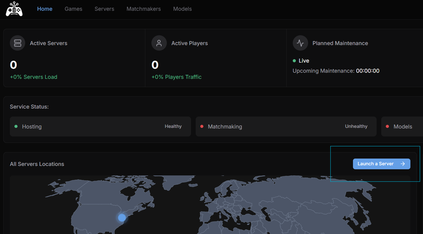Viewport: 423px width, 234px height.
Task: Click the Active Players person icon
Action: tap(159, 43)
